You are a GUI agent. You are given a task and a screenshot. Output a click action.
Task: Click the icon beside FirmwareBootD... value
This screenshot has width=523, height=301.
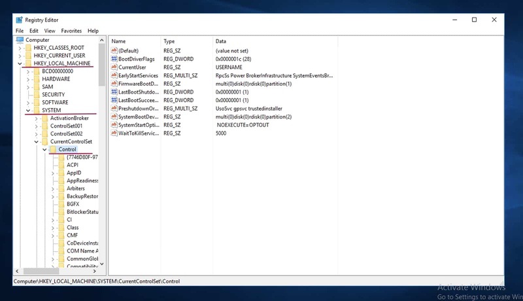pyautogui.click(x=114, y=83)
